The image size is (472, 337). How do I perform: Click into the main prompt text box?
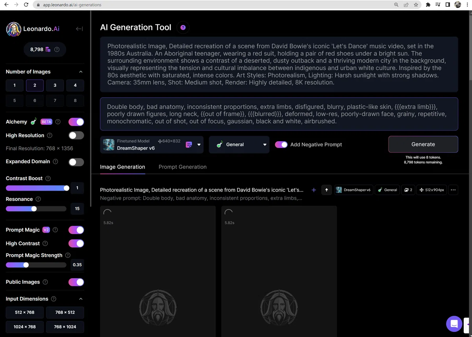pyautogui.click(x=279, y=64)
